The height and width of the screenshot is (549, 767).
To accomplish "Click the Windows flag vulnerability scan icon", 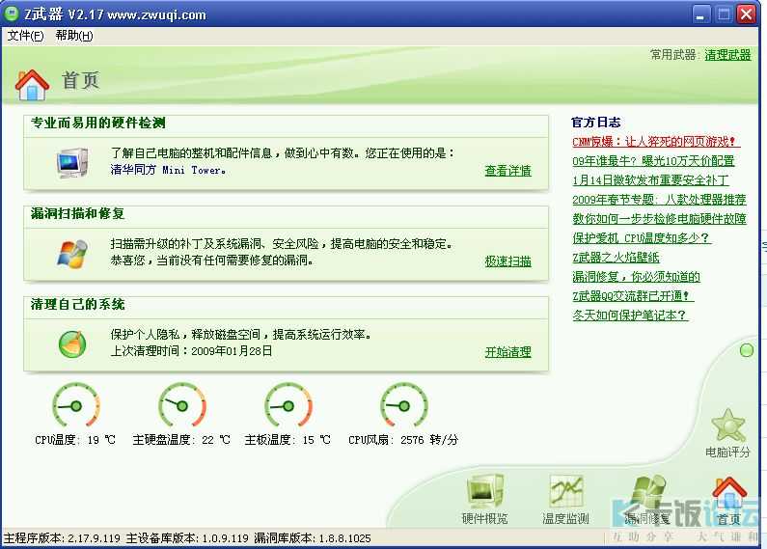I will [x=72, y=254].
